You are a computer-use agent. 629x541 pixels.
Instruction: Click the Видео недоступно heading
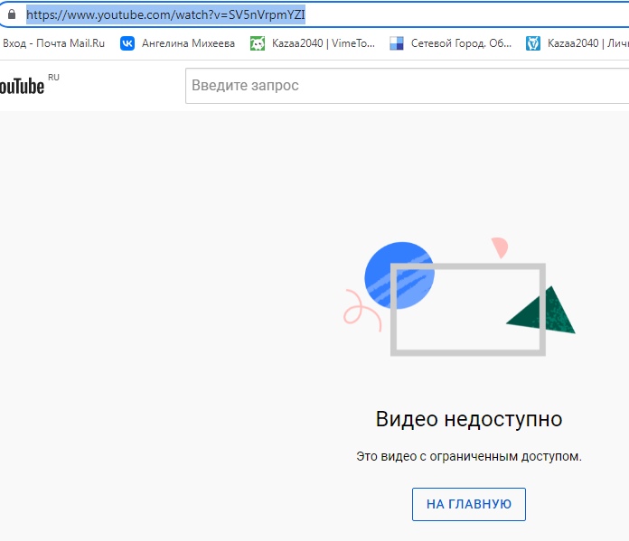(x=468, y=419)
